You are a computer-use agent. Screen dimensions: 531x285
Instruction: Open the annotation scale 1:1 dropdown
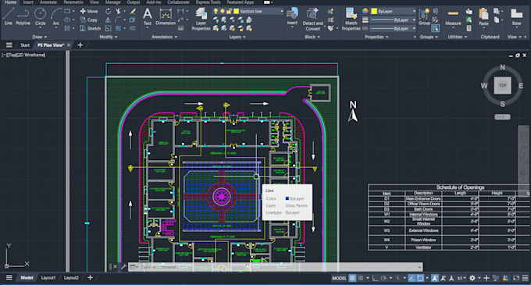tap(462, 278)
